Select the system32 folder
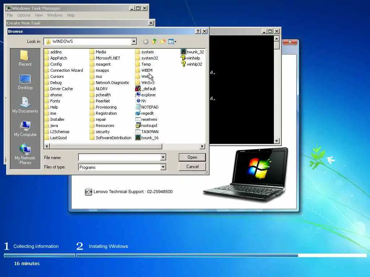 coord(147,58)
